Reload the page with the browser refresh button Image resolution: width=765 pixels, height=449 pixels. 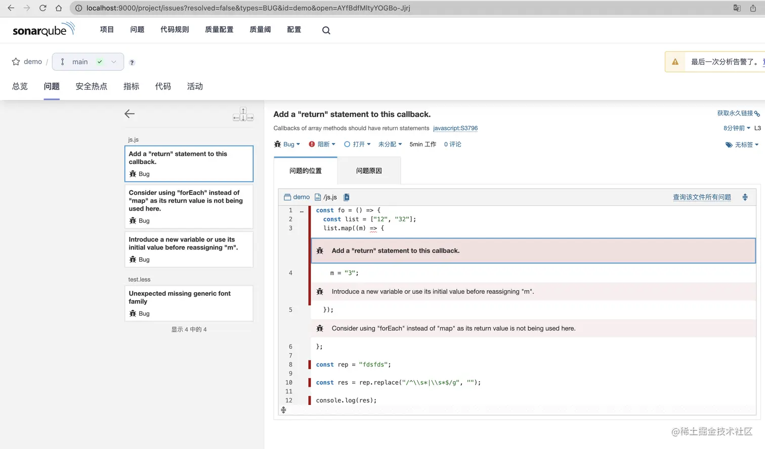point(42,8)
